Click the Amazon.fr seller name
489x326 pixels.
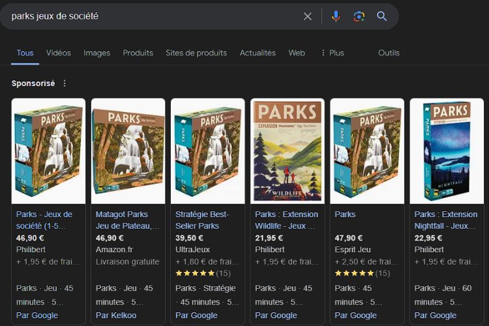coord(114,250)
